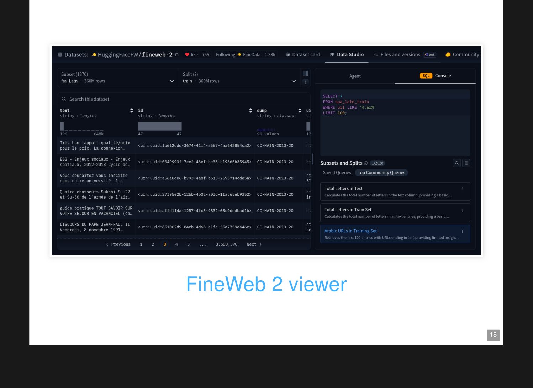The width and height of the screenshot is (533, 388).
Task: Switch to the Agent tab
Action: 355,76
